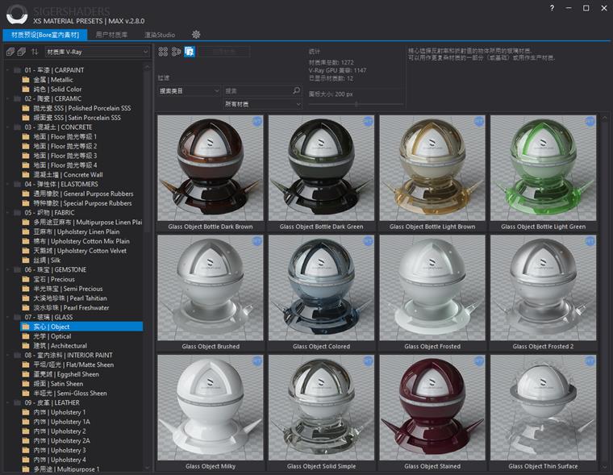Collapse the 05 FABRIC category
613x475 pixels.
8,213
